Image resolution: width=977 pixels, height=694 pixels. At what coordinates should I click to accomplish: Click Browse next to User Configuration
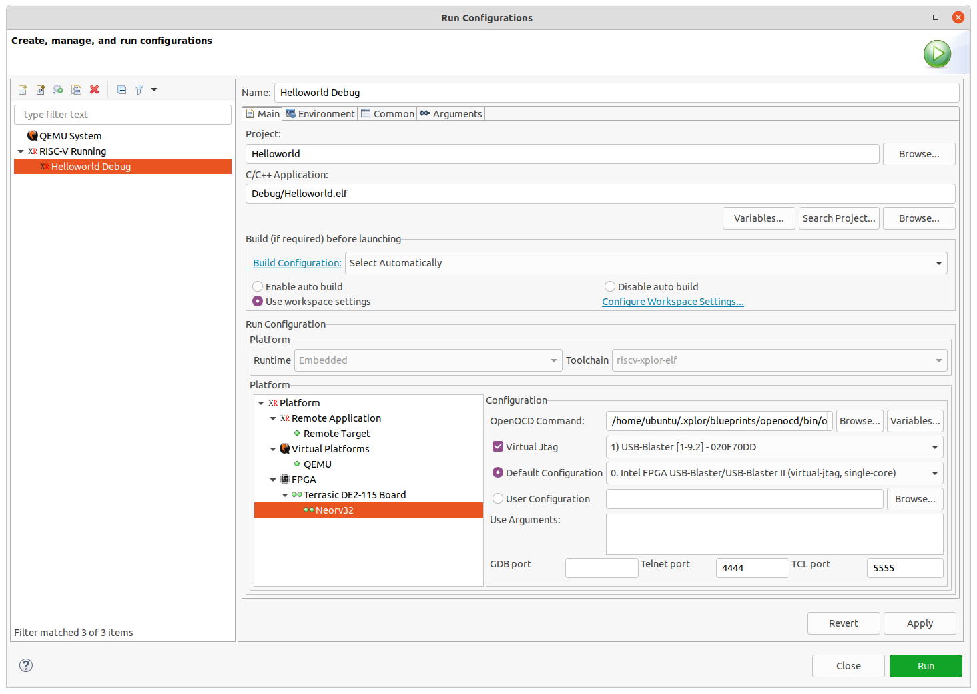[915, 499]
